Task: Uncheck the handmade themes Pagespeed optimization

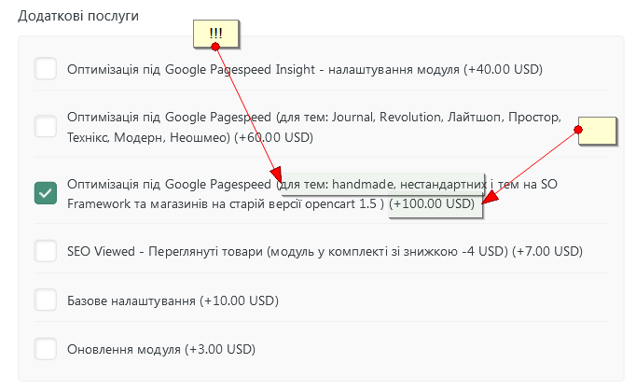Action: pos(45,192)
